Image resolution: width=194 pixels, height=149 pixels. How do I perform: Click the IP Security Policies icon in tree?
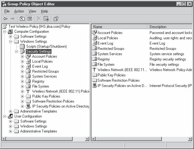point(28,106)
